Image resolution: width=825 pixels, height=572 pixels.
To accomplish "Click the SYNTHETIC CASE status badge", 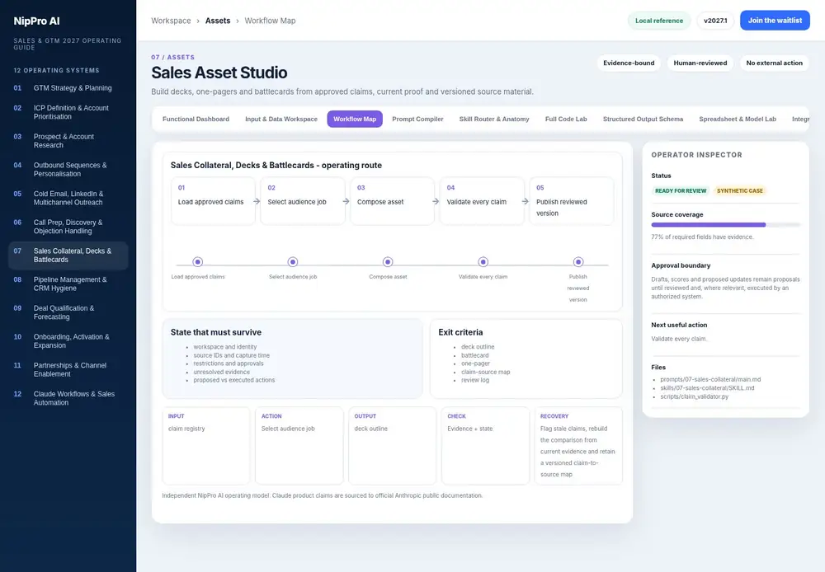I will (x=739, y=191).
